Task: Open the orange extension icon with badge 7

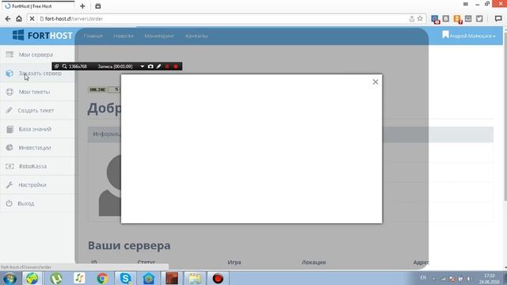Action: 458,19
